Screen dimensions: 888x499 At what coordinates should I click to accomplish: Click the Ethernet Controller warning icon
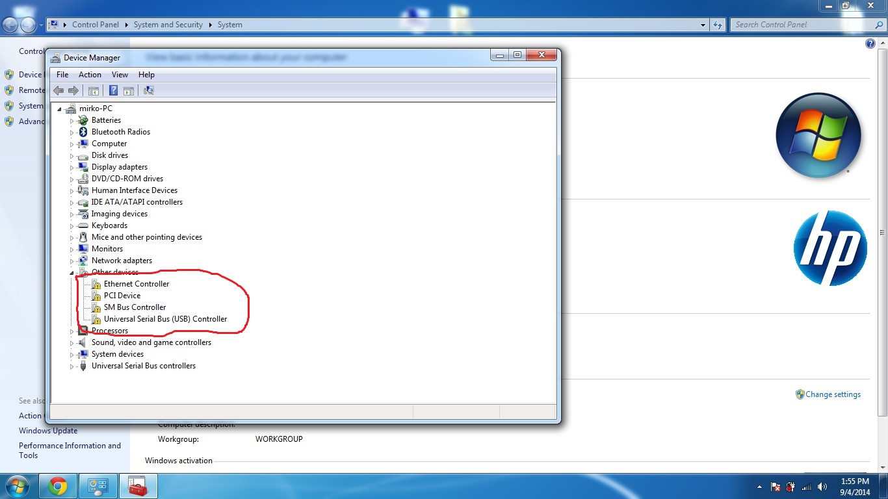click(96, 284)
